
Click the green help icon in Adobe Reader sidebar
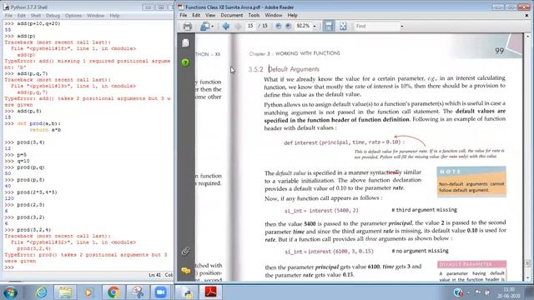click(x=185, y=62)
